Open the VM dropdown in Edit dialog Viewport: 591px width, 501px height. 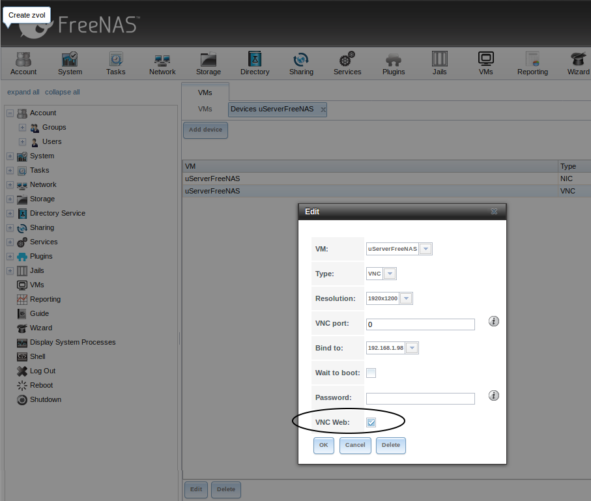coord(425,249)
